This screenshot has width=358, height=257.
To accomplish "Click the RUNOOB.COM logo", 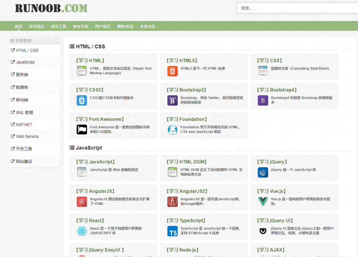I will pos(51,8).
